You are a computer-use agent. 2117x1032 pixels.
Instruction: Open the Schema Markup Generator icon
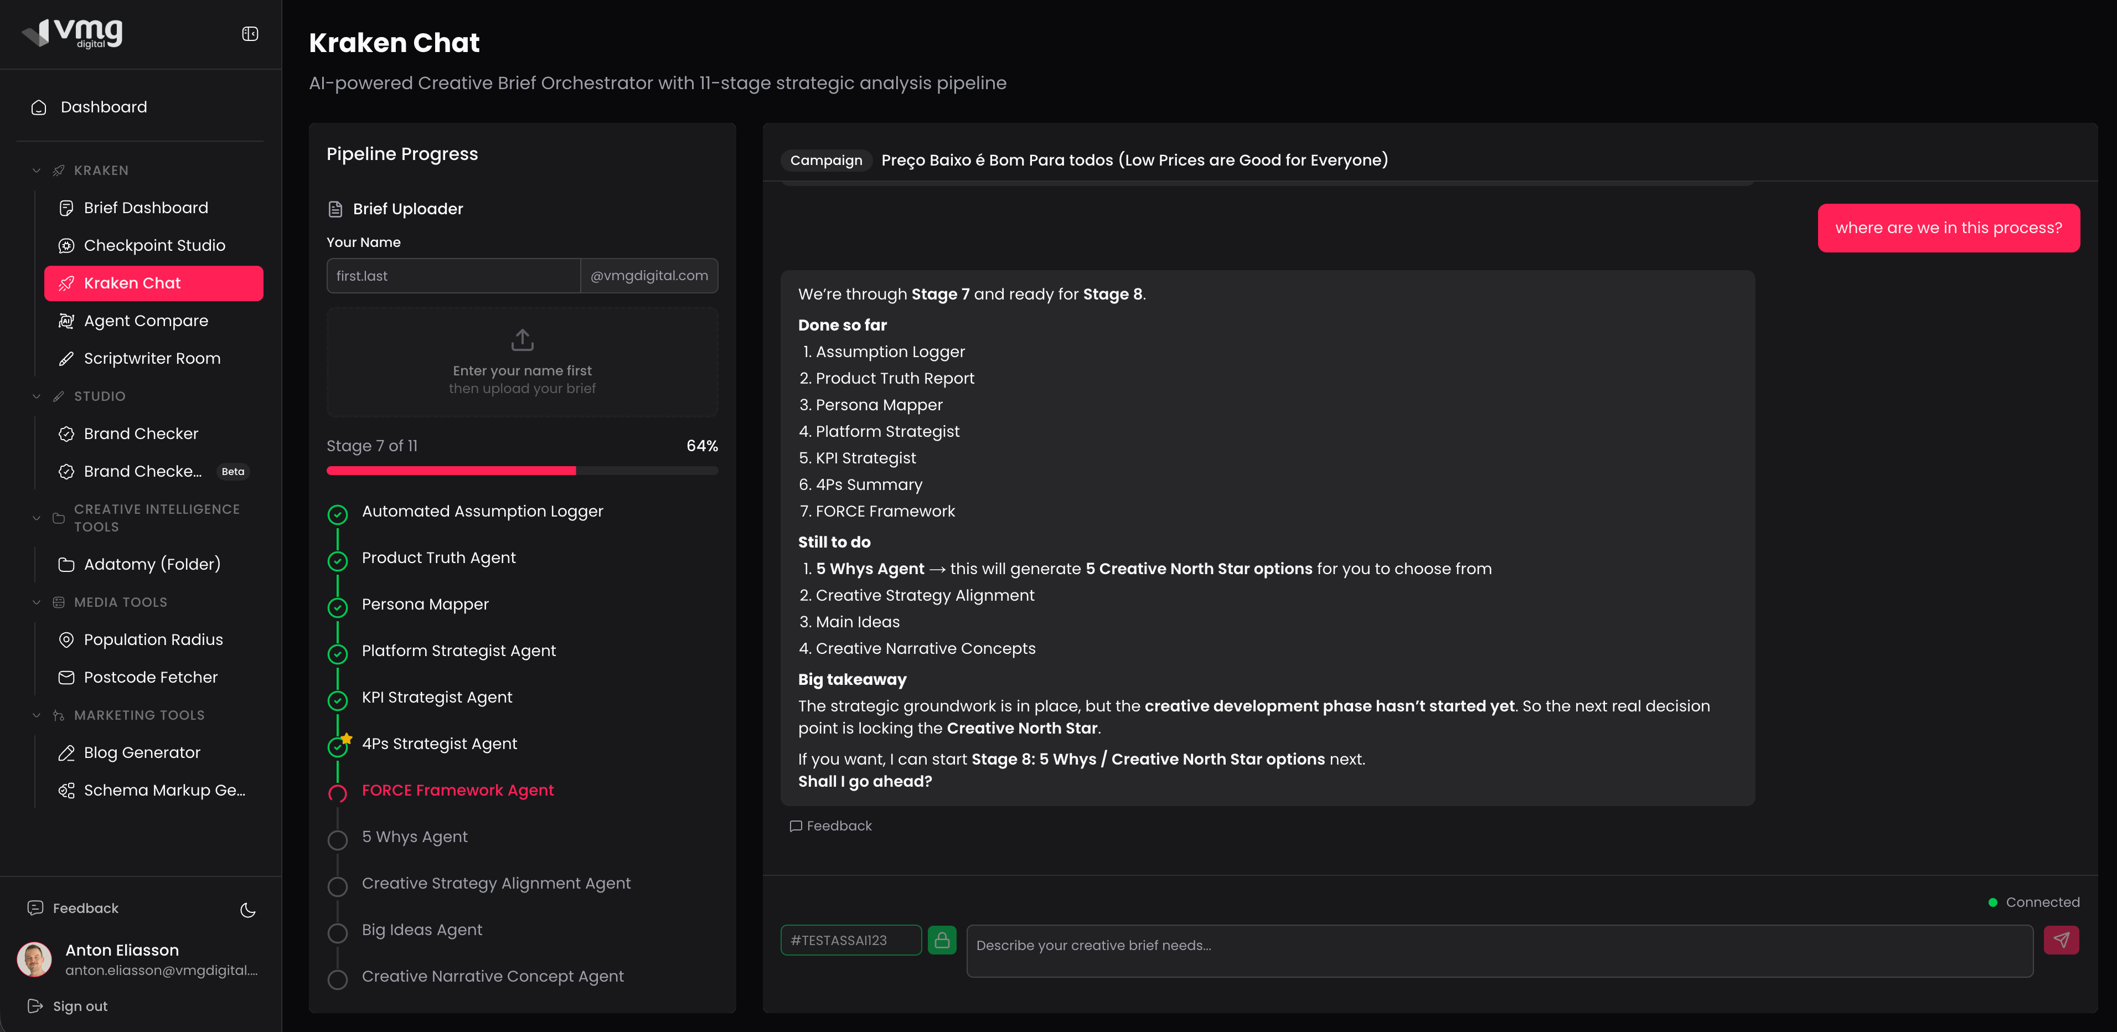click(x=66, y=790)
